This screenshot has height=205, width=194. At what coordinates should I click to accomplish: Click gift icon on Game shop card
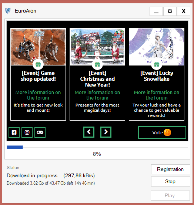(38, 64)
